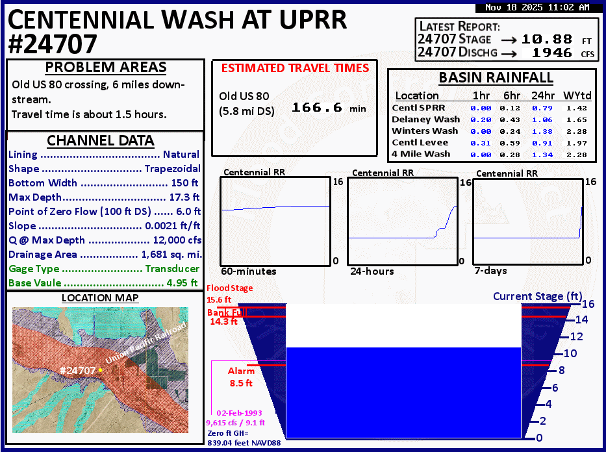Select the 4 Mile Wash location
Image resolution: width=606 pixels, height=452 pixels.
422,155
